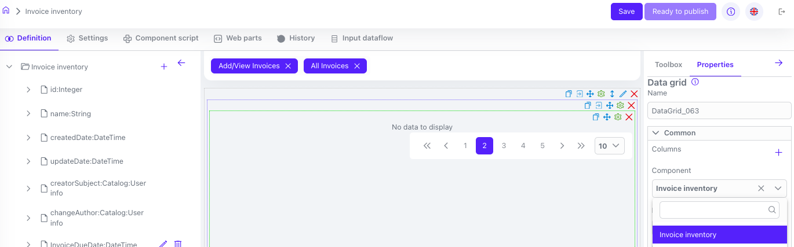794x247 pixels.
Task: Click the language flag icon in the header
Action: pos(754,12)
